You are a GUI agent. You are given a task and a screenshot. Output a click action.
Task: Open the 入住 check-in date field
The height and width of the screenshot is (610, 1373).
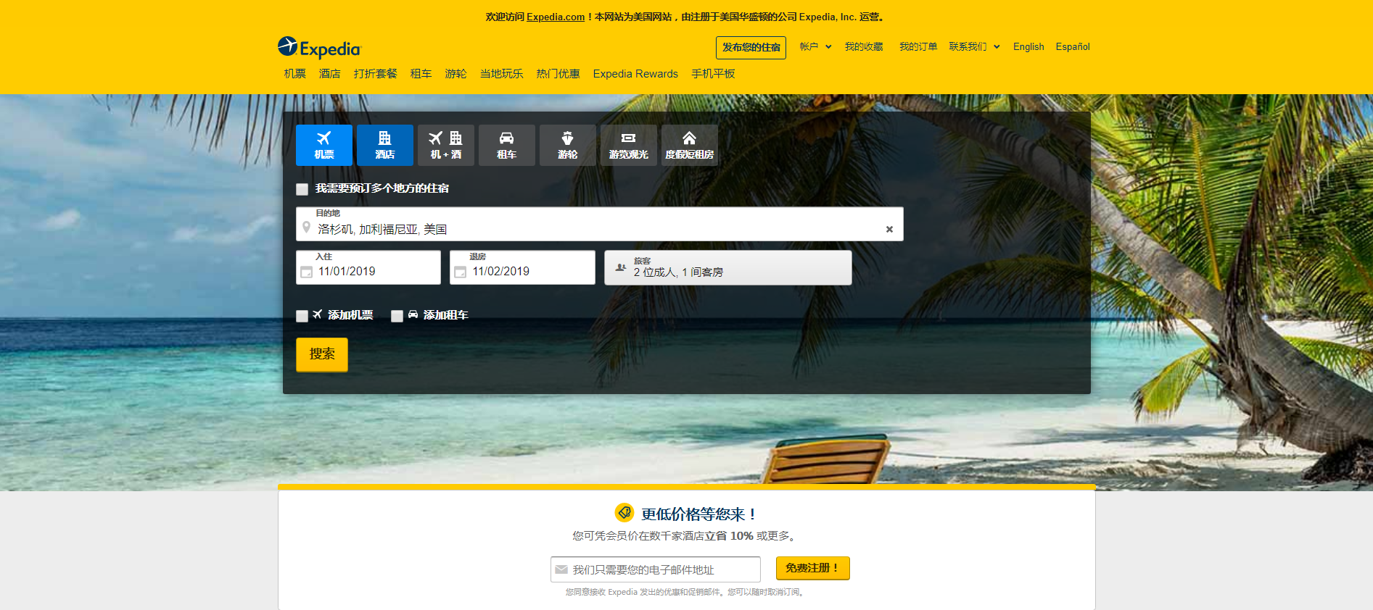[368, 267]
